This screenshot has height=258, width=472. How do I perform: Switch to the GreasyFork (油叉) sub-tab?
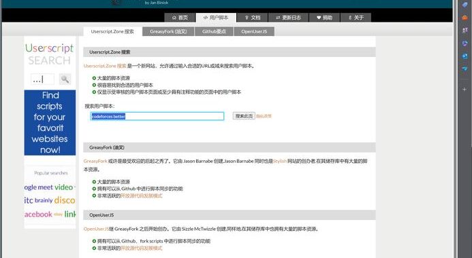click(168, 31)
